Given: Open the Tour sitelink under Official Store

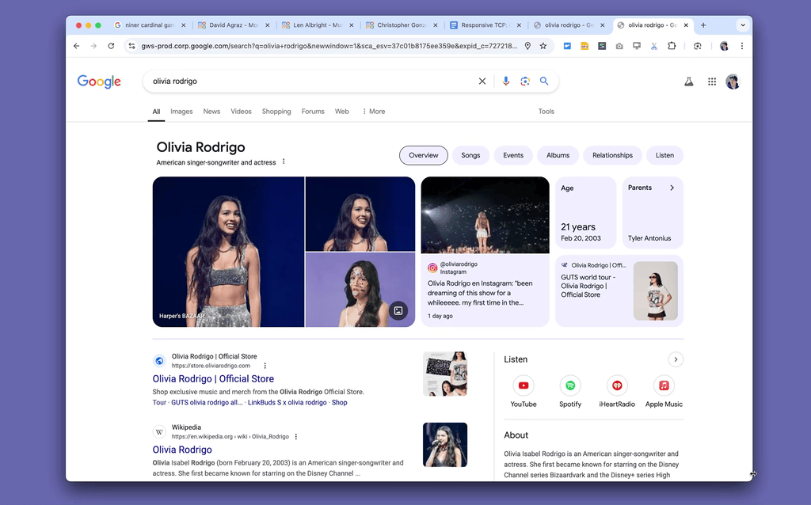Looking at the screenshot, I should (159, 403).
